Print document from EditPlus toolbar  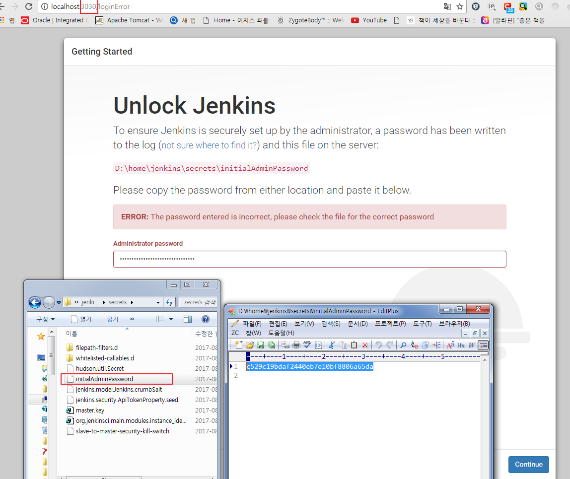point(296,345)
